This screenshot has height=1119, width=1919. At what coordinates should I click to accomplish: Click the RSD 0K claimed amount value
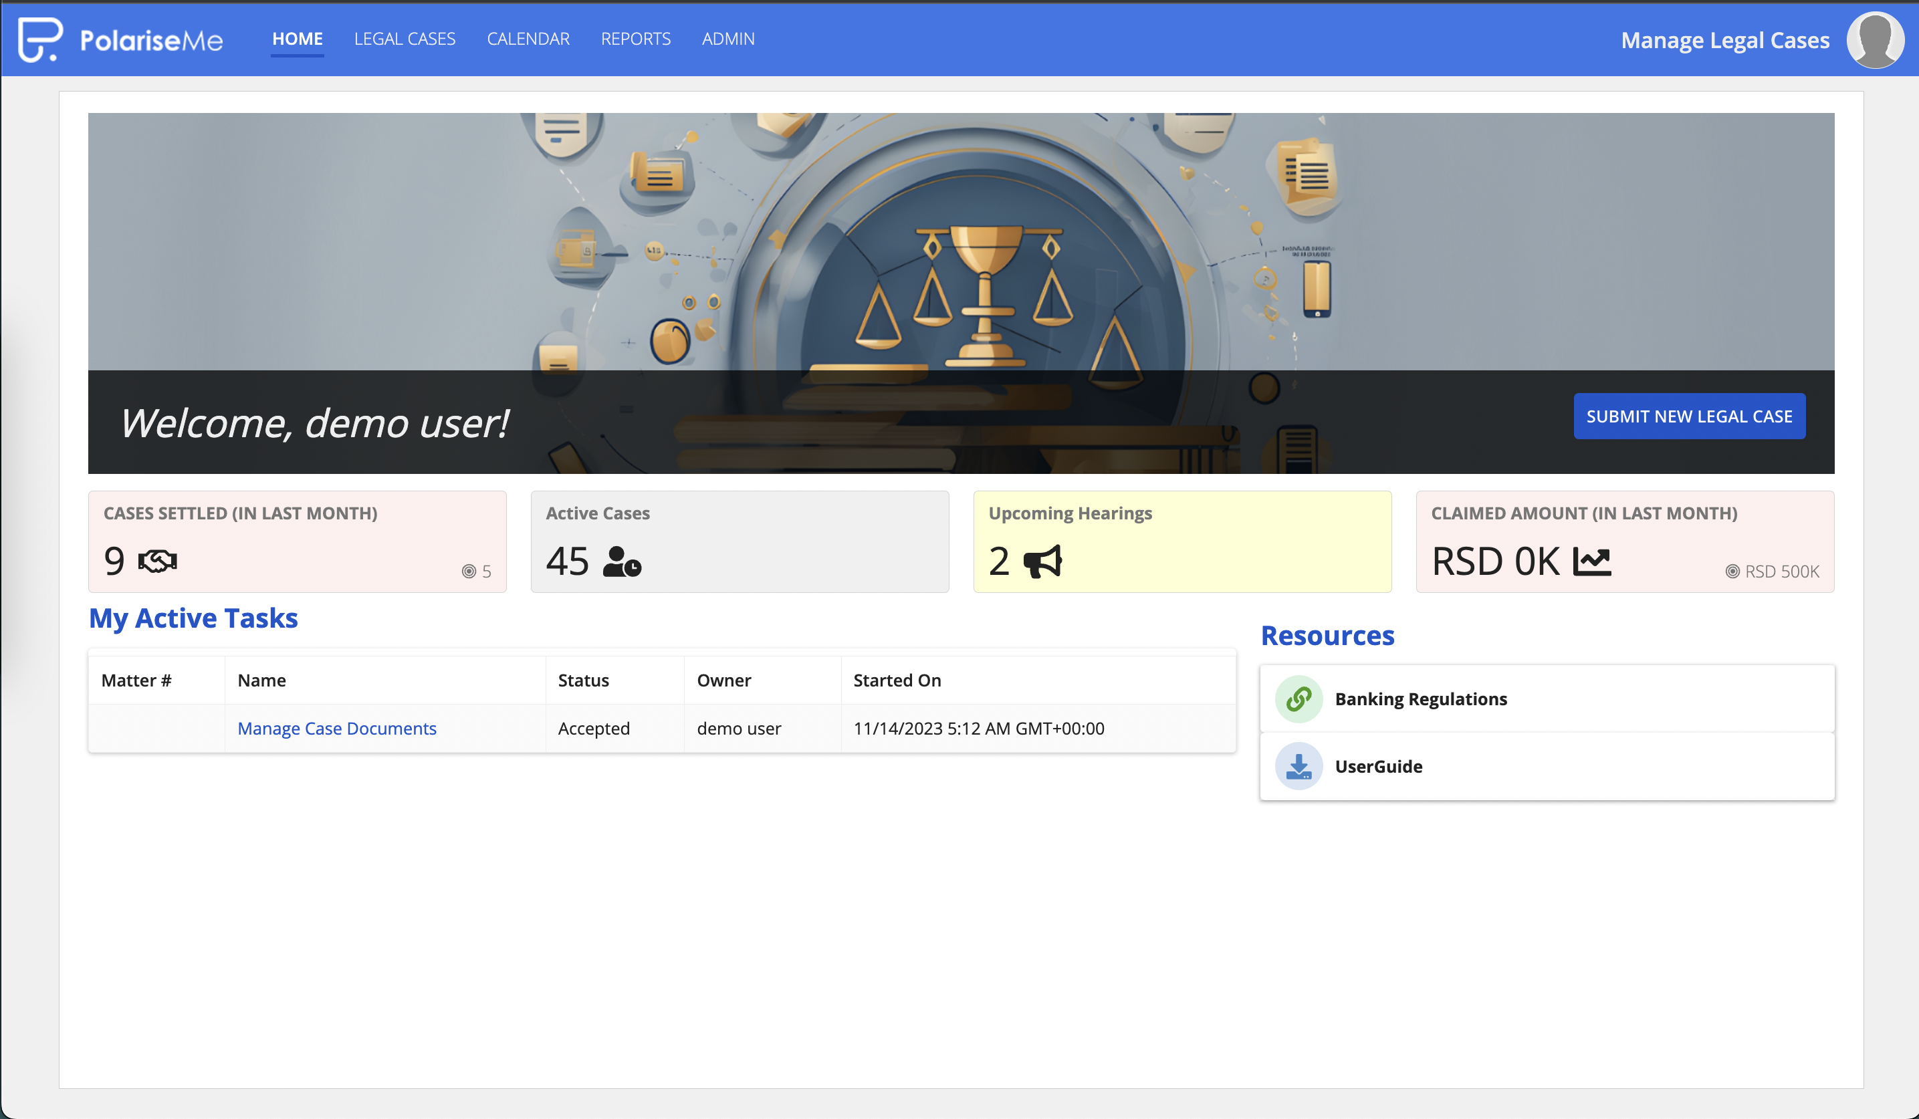(x=1496, y=562)
